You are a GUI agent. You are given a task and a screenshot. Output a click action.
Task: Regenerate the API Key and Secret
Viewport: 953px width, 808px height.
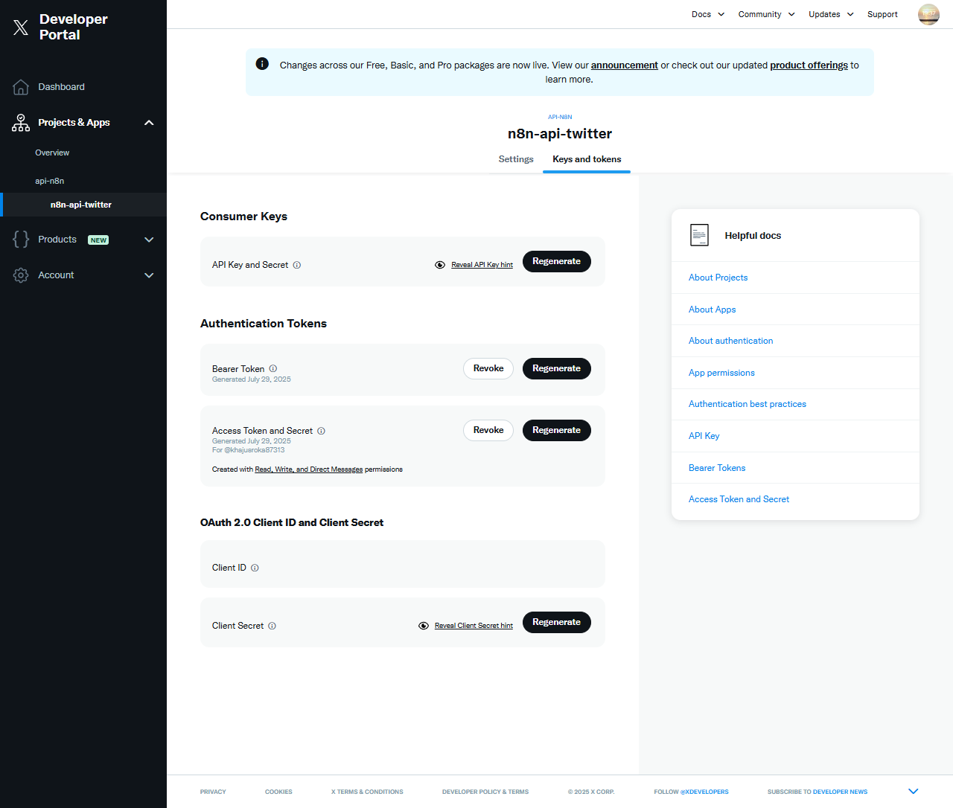(557, 261)
